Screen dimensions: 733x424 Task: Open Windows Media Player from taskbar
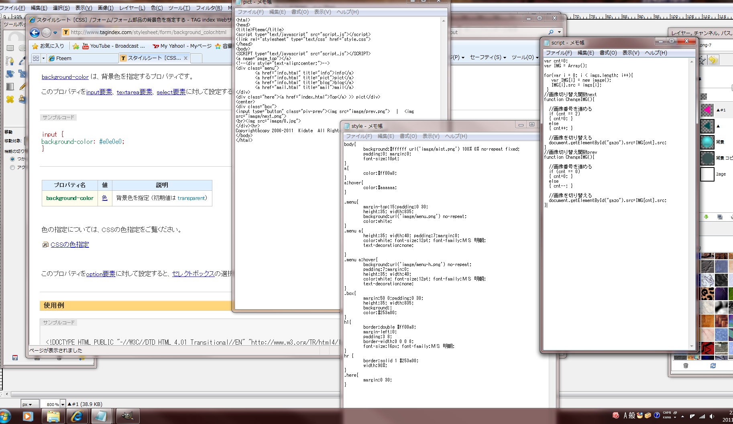coord(27,416)
